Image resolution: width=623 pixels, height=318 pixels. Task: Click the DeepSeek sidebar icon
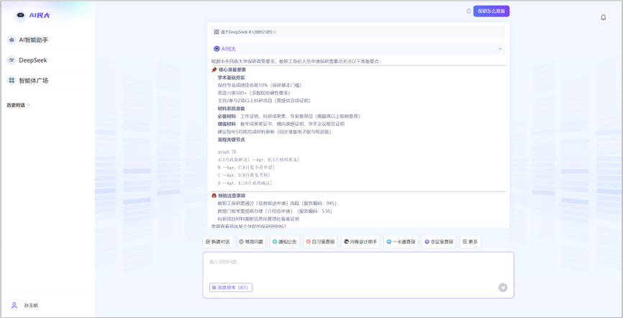point(12,60)
